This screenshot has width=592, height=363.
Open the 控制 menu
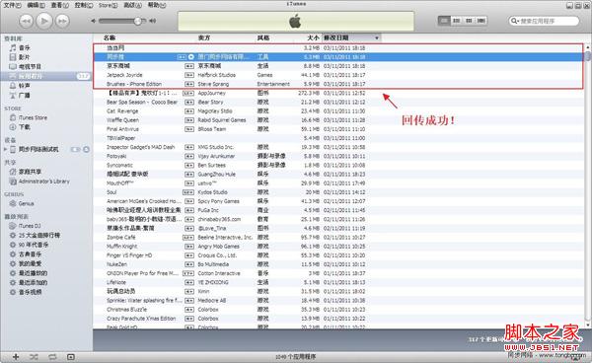click(x=84, y=5)
